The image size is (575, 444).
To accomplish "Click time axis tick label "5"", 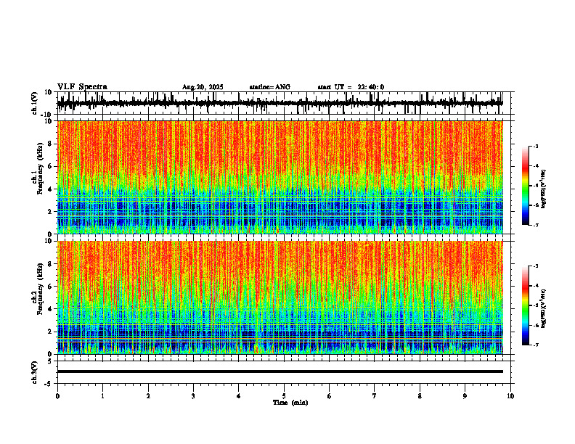I will pyautogui.click(x=284, y=396).
